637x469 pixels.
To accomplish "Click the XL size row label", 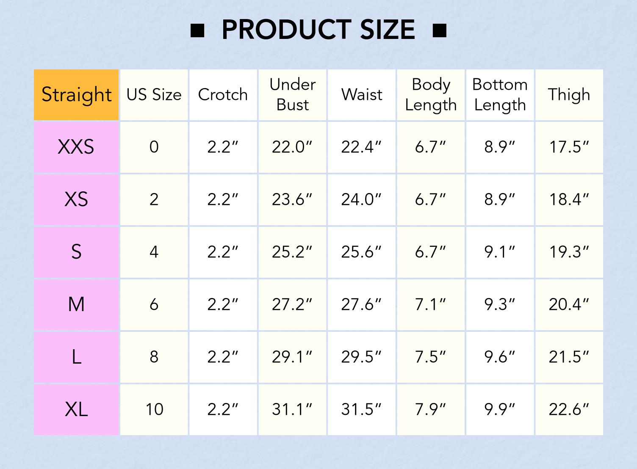I will coord(76,409).
